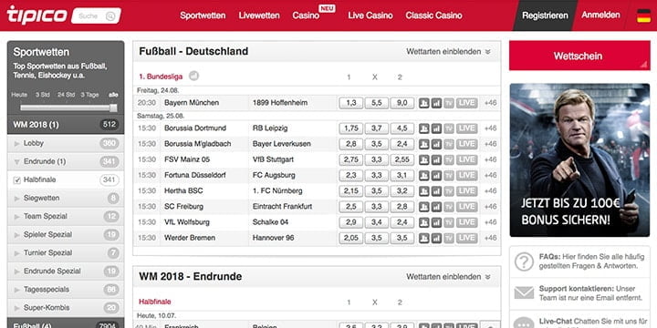Click the 1. Bundesliga league link
The width and height of the screenshot is (657, 328).
click(161, 77)
